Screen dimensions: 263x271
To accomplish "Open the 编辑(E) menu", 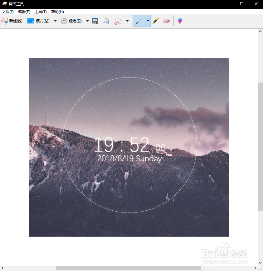I will [24, 12].
